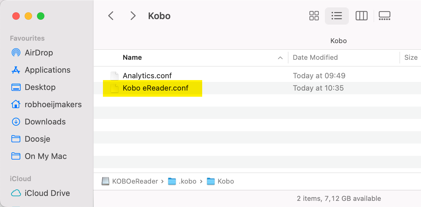
Task: Open the highlighted Kobo eReader.conf file
Action: click(155, 88)
